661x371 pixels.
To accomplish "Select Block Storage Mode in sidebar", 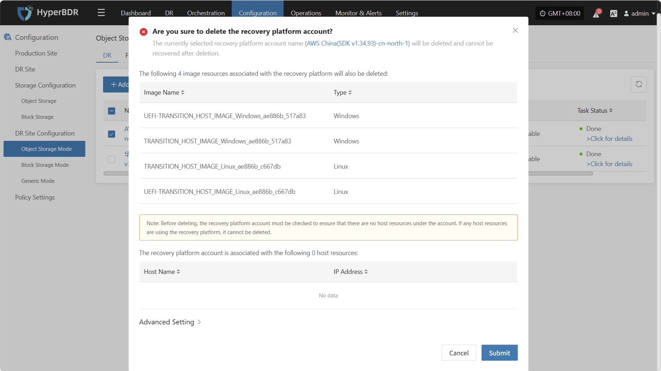I will point(45,165).
